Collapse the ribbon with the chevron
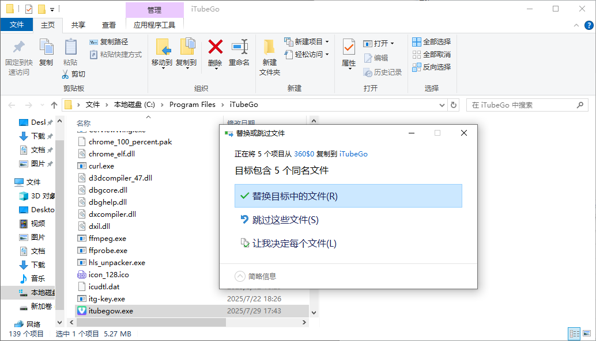 (576, 25)
